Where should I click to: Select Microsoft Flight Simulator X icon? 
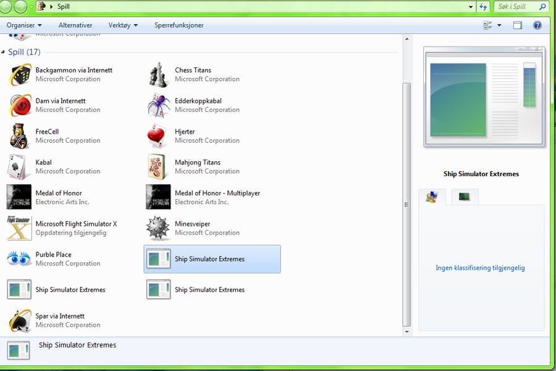point(19,228)
